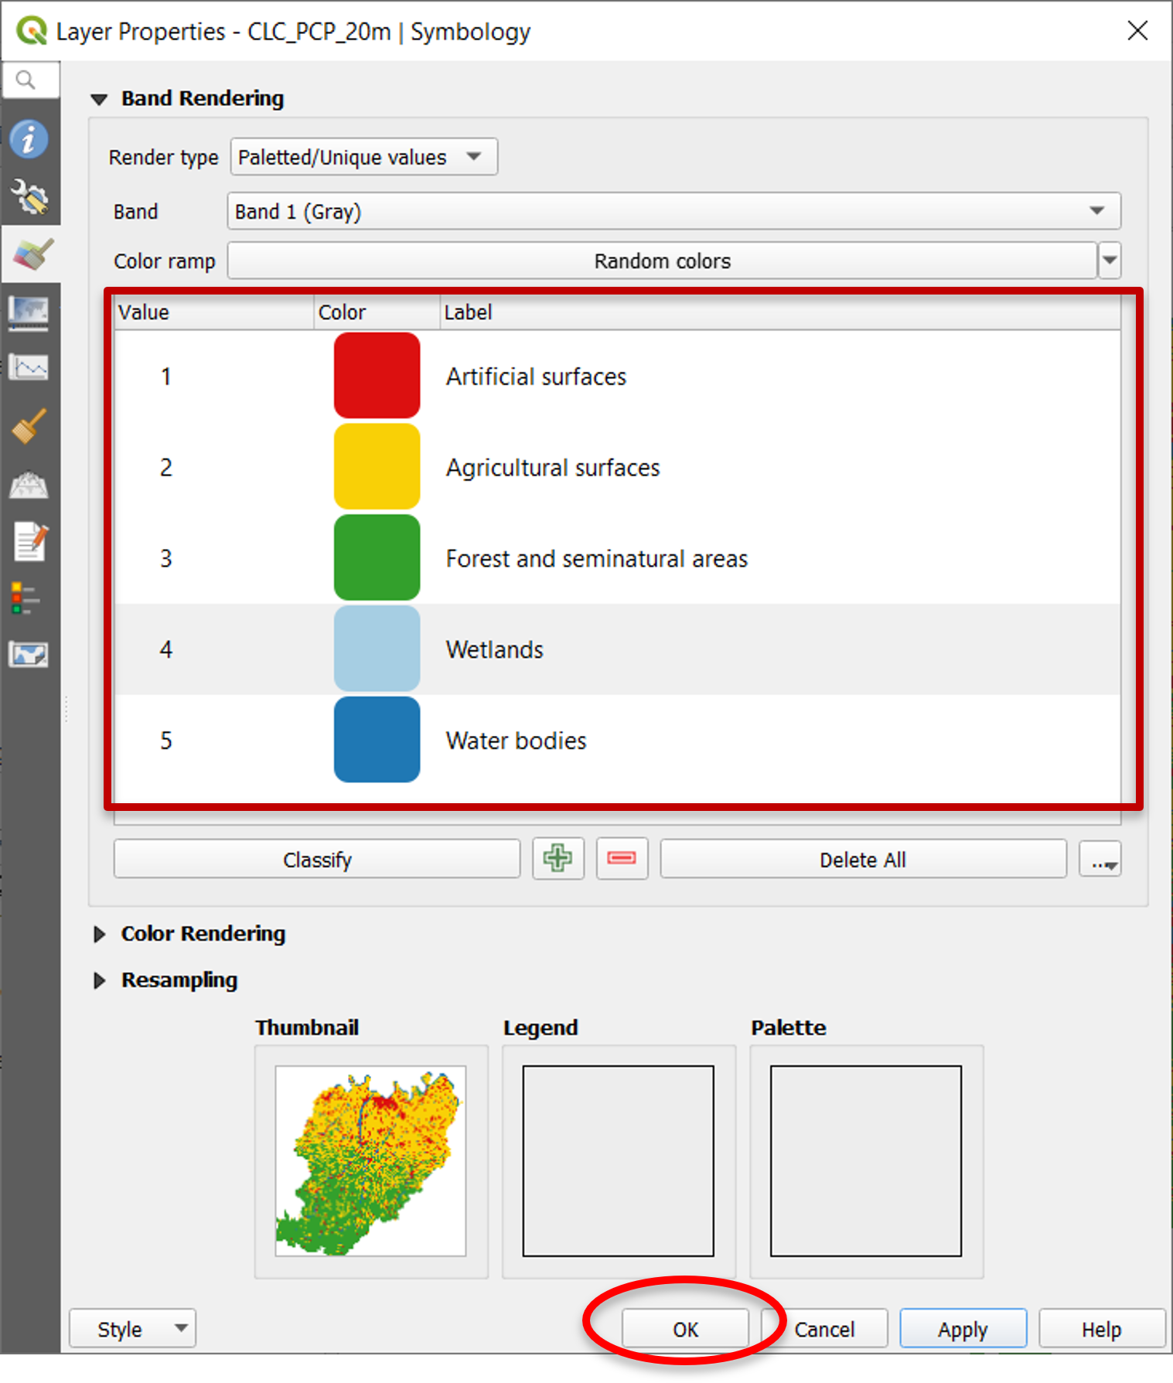
Task: Click yellow swatch for Agricultural surfaces
Action: point(377,467)
